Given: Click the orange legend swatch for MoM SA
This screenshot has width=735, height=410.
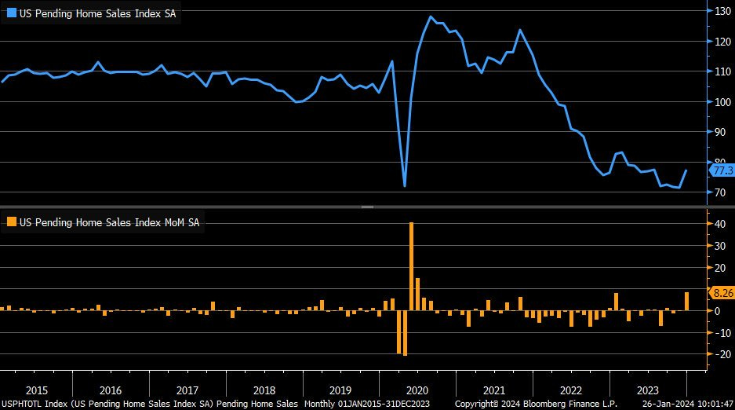Looking at the screenshot, I should click(12, 222).
